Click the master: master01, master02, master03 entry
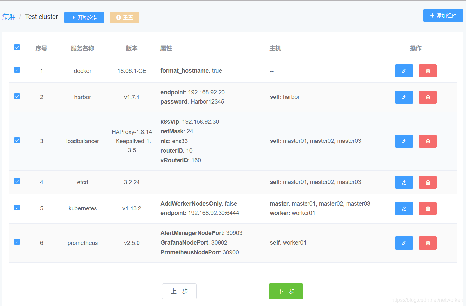Viewport: 466px width, 306px height. click(320, 204)
